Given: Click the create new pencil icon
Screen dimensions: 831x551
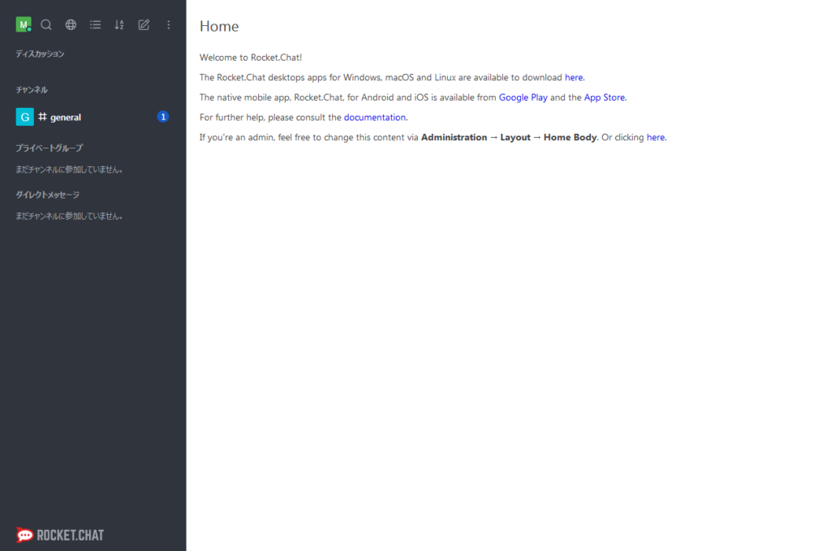Looking at the screenshot, I should (x=144, y=25).
